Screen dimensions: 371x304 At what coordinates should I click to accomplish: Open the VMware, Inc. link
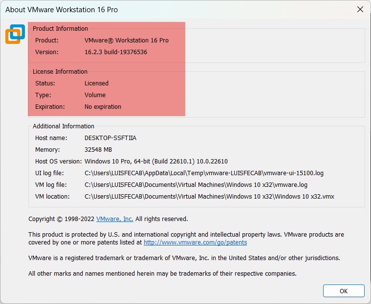[115, 219]
